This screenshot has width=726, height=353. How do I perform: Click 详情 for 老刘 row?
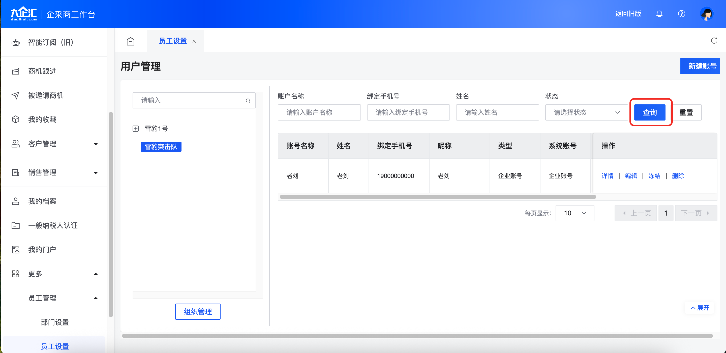click(607, 176)
